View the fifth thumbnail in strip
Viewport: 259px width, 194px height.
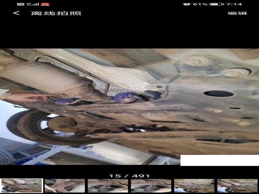[x=194, y=186]
